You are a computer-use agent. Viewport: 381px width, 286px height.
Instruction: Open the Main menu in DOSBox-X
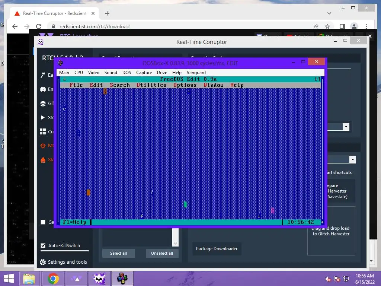pyautogui.click(x=64, y=73)
